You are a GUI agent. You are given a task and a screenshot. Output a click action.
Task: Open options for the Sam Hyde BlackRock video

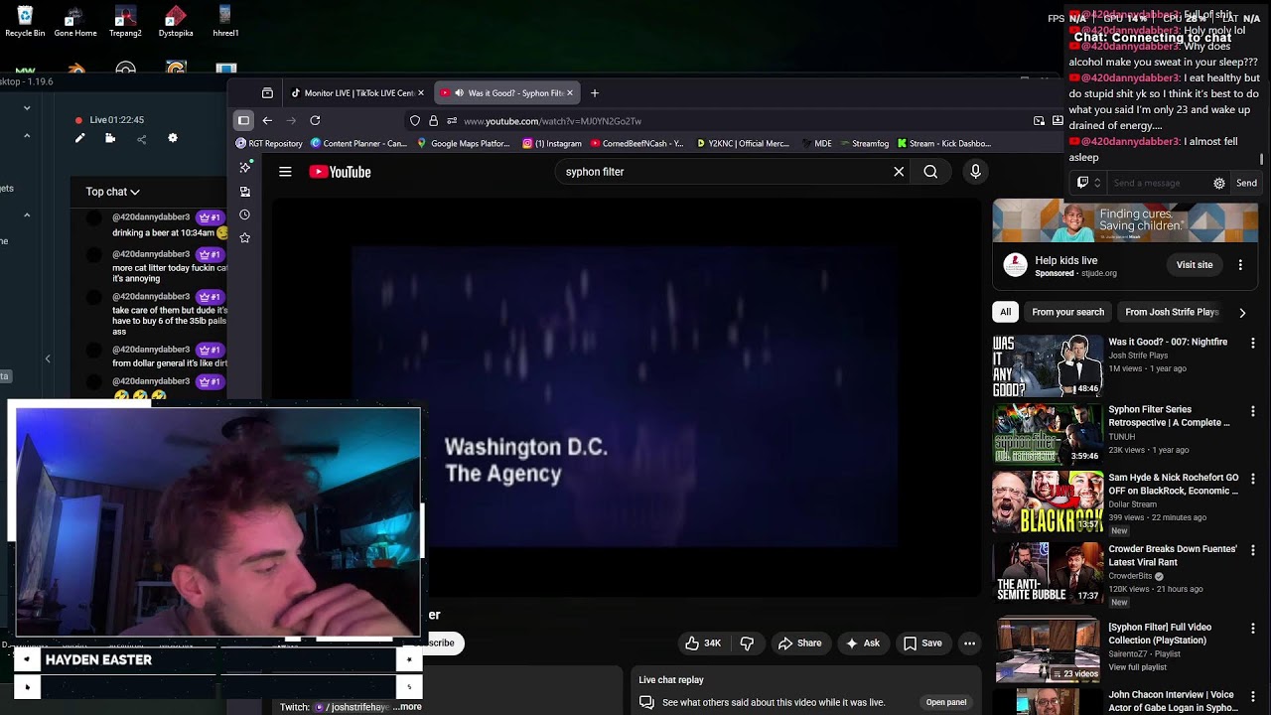point(1253,479)
